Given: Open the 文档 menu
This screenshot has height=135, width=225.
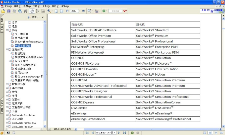Looking at the screenshot, I should point(36,6).
